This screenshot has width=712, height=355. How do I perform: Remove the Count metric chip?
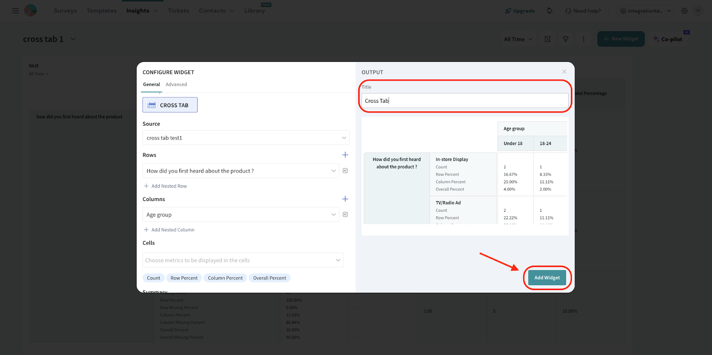(154, 278)
